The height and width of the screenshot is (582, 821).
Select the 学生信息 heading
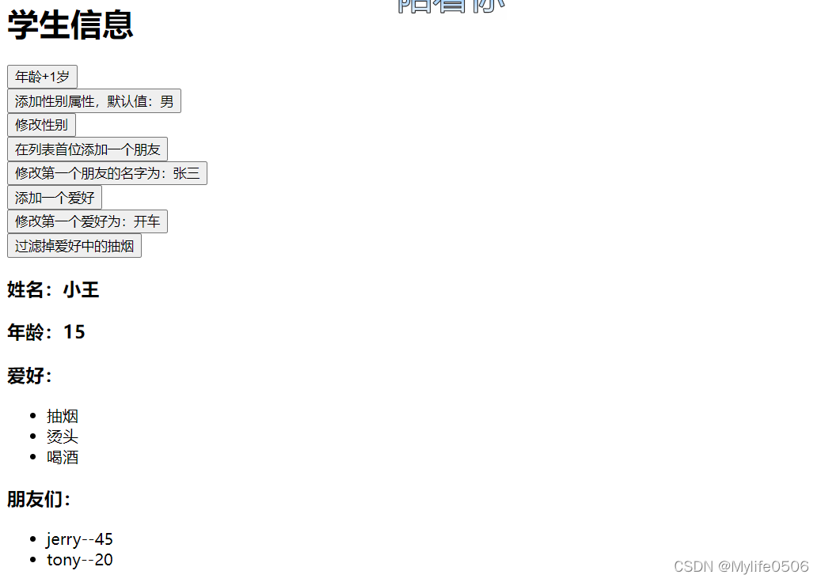pyautogui.click(x=70, y=25)
